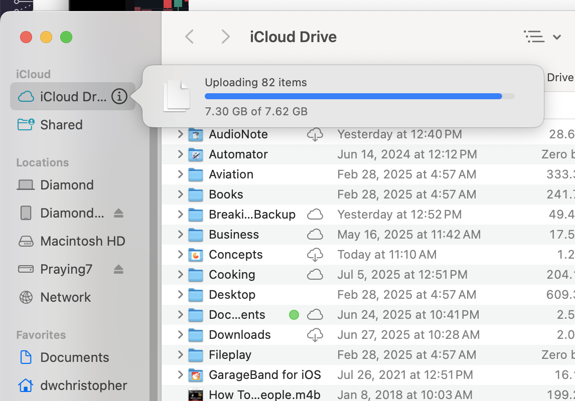Select the Concepts app folder icon
Image resolution: width=575 pixels, height=401 pixels.
coord(196,255)
